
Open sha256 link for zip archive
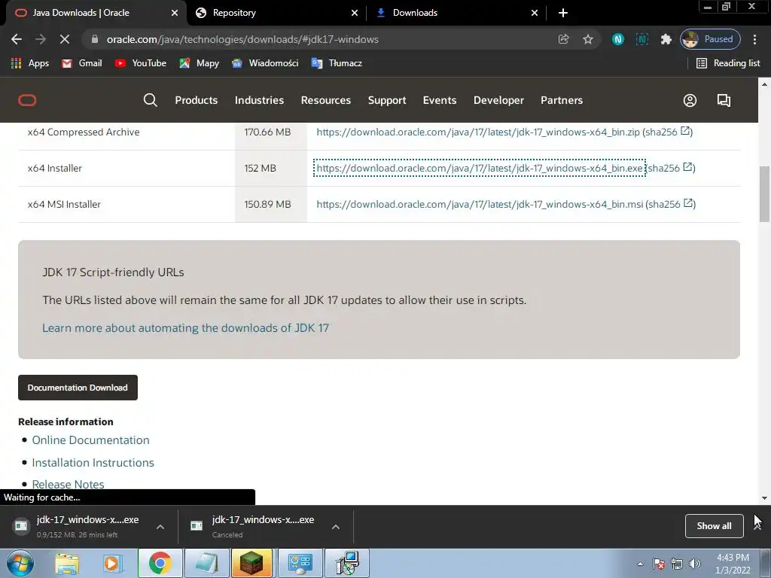pyautogui.click(x=668, y=132)
